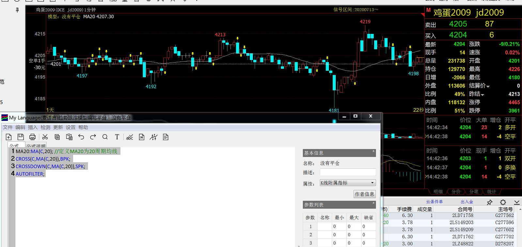522x247 pixels.
Task: Click the red M badge beside 鸡蛋2009
Action: (428, 10)
